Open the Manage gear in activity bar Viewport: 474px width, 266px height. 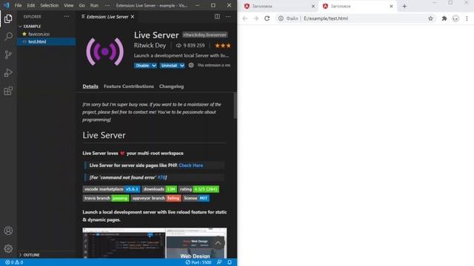coord(8,248)
